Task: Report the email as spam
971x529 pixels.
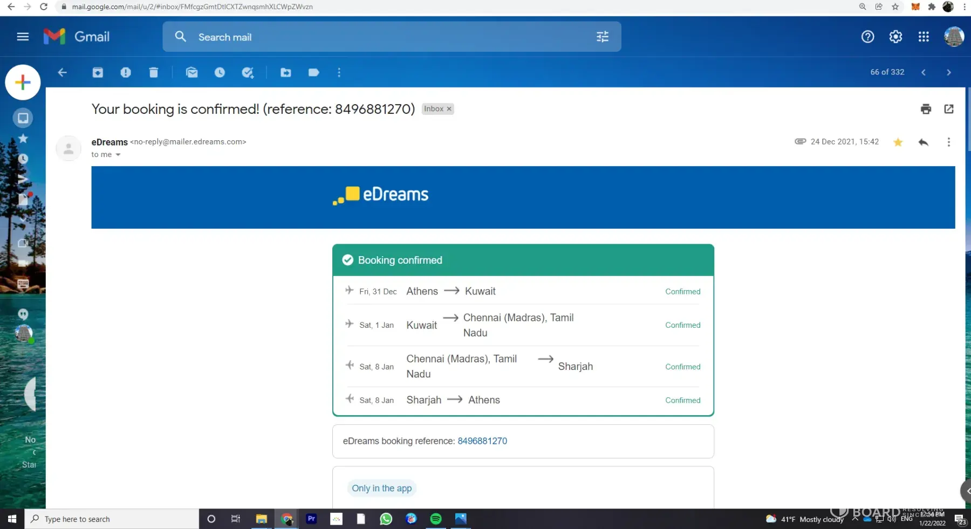Action: (x=126, y=72)
